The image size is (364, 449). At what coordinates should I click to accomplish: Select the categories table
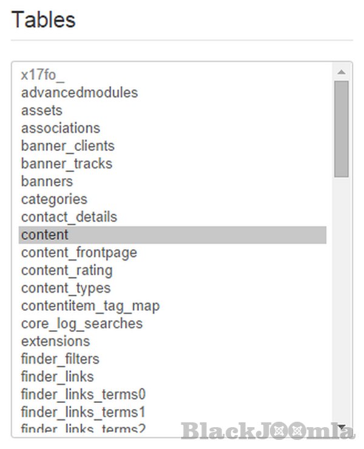pyautogui.click(x=54, y=199)
